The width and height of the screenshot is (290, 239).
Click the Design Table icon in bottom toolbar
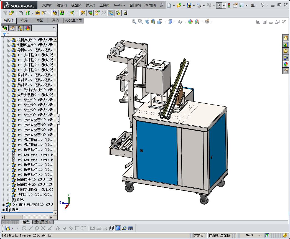pos(131,228)
